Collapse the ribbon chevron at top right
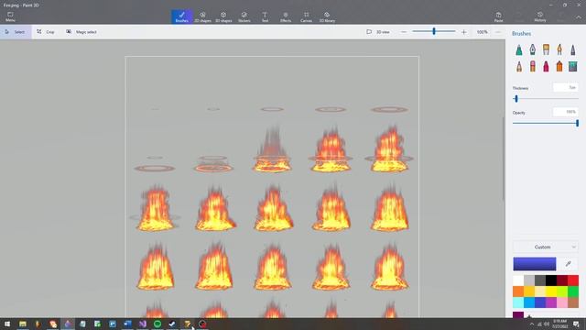586x330 pixels. [x=578, y=17]
